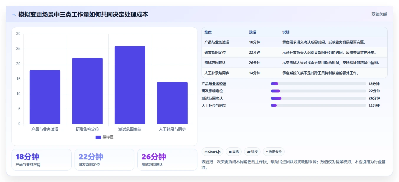Viewport: 399px width, 182px height.
Task: Click the 26分钟 progress value label
Action: 374,98
